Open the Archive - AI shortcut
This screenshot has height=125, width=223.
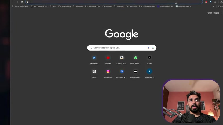(122, 74)
